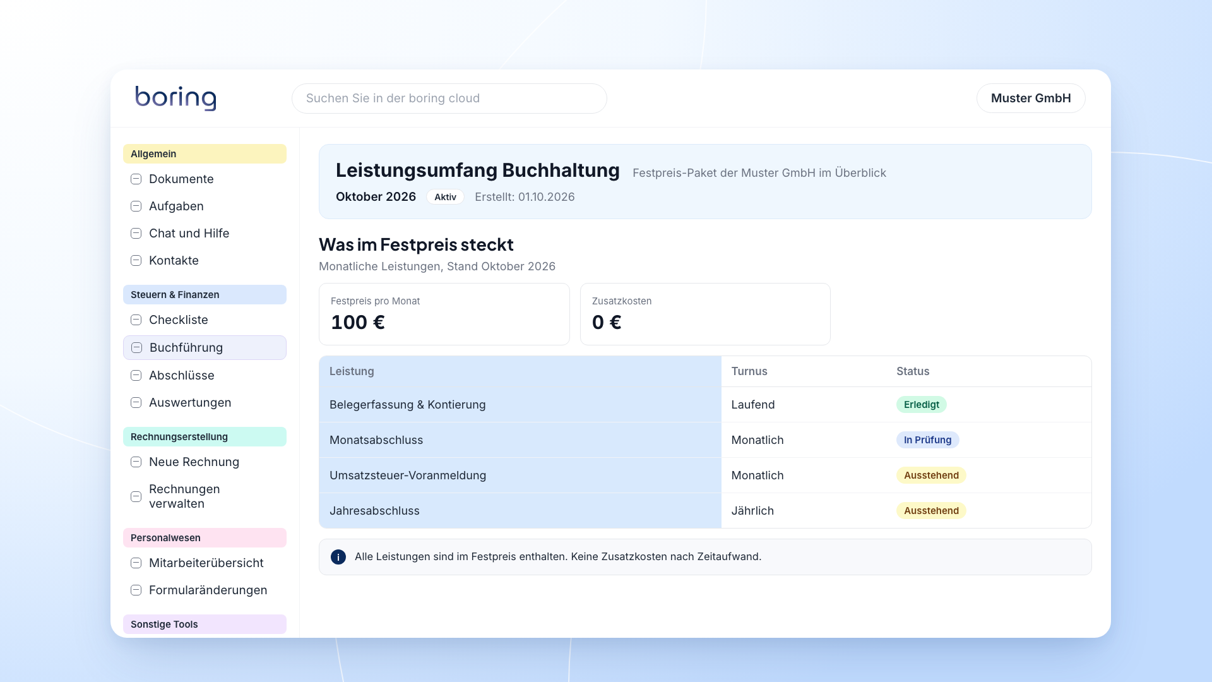Screen dimensions: 1212x682
Task: Click the Ausstehend badge for Umsatzsteuer-Voranmeldung
Action: tap(931, 476)
